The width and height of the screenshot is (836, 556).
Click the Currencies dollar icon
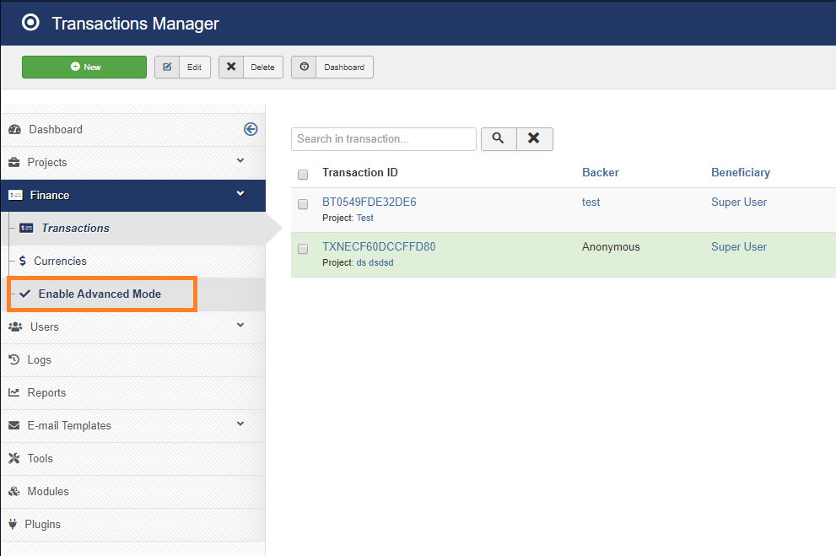(23, 262)
